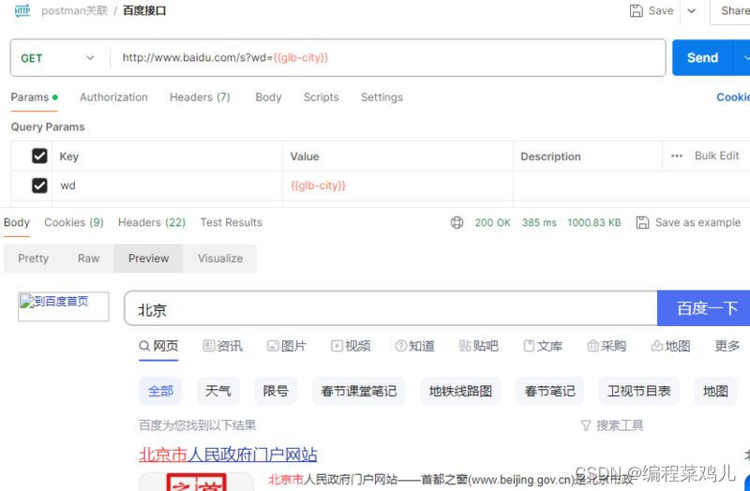Open the Headers (7) request tab

tap(200, 97)
